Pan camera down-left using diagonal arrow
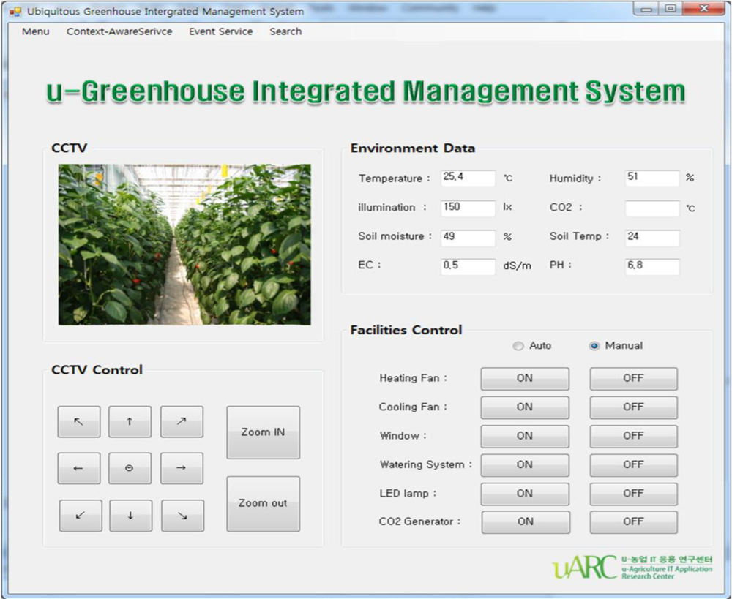 click(80, 516)
